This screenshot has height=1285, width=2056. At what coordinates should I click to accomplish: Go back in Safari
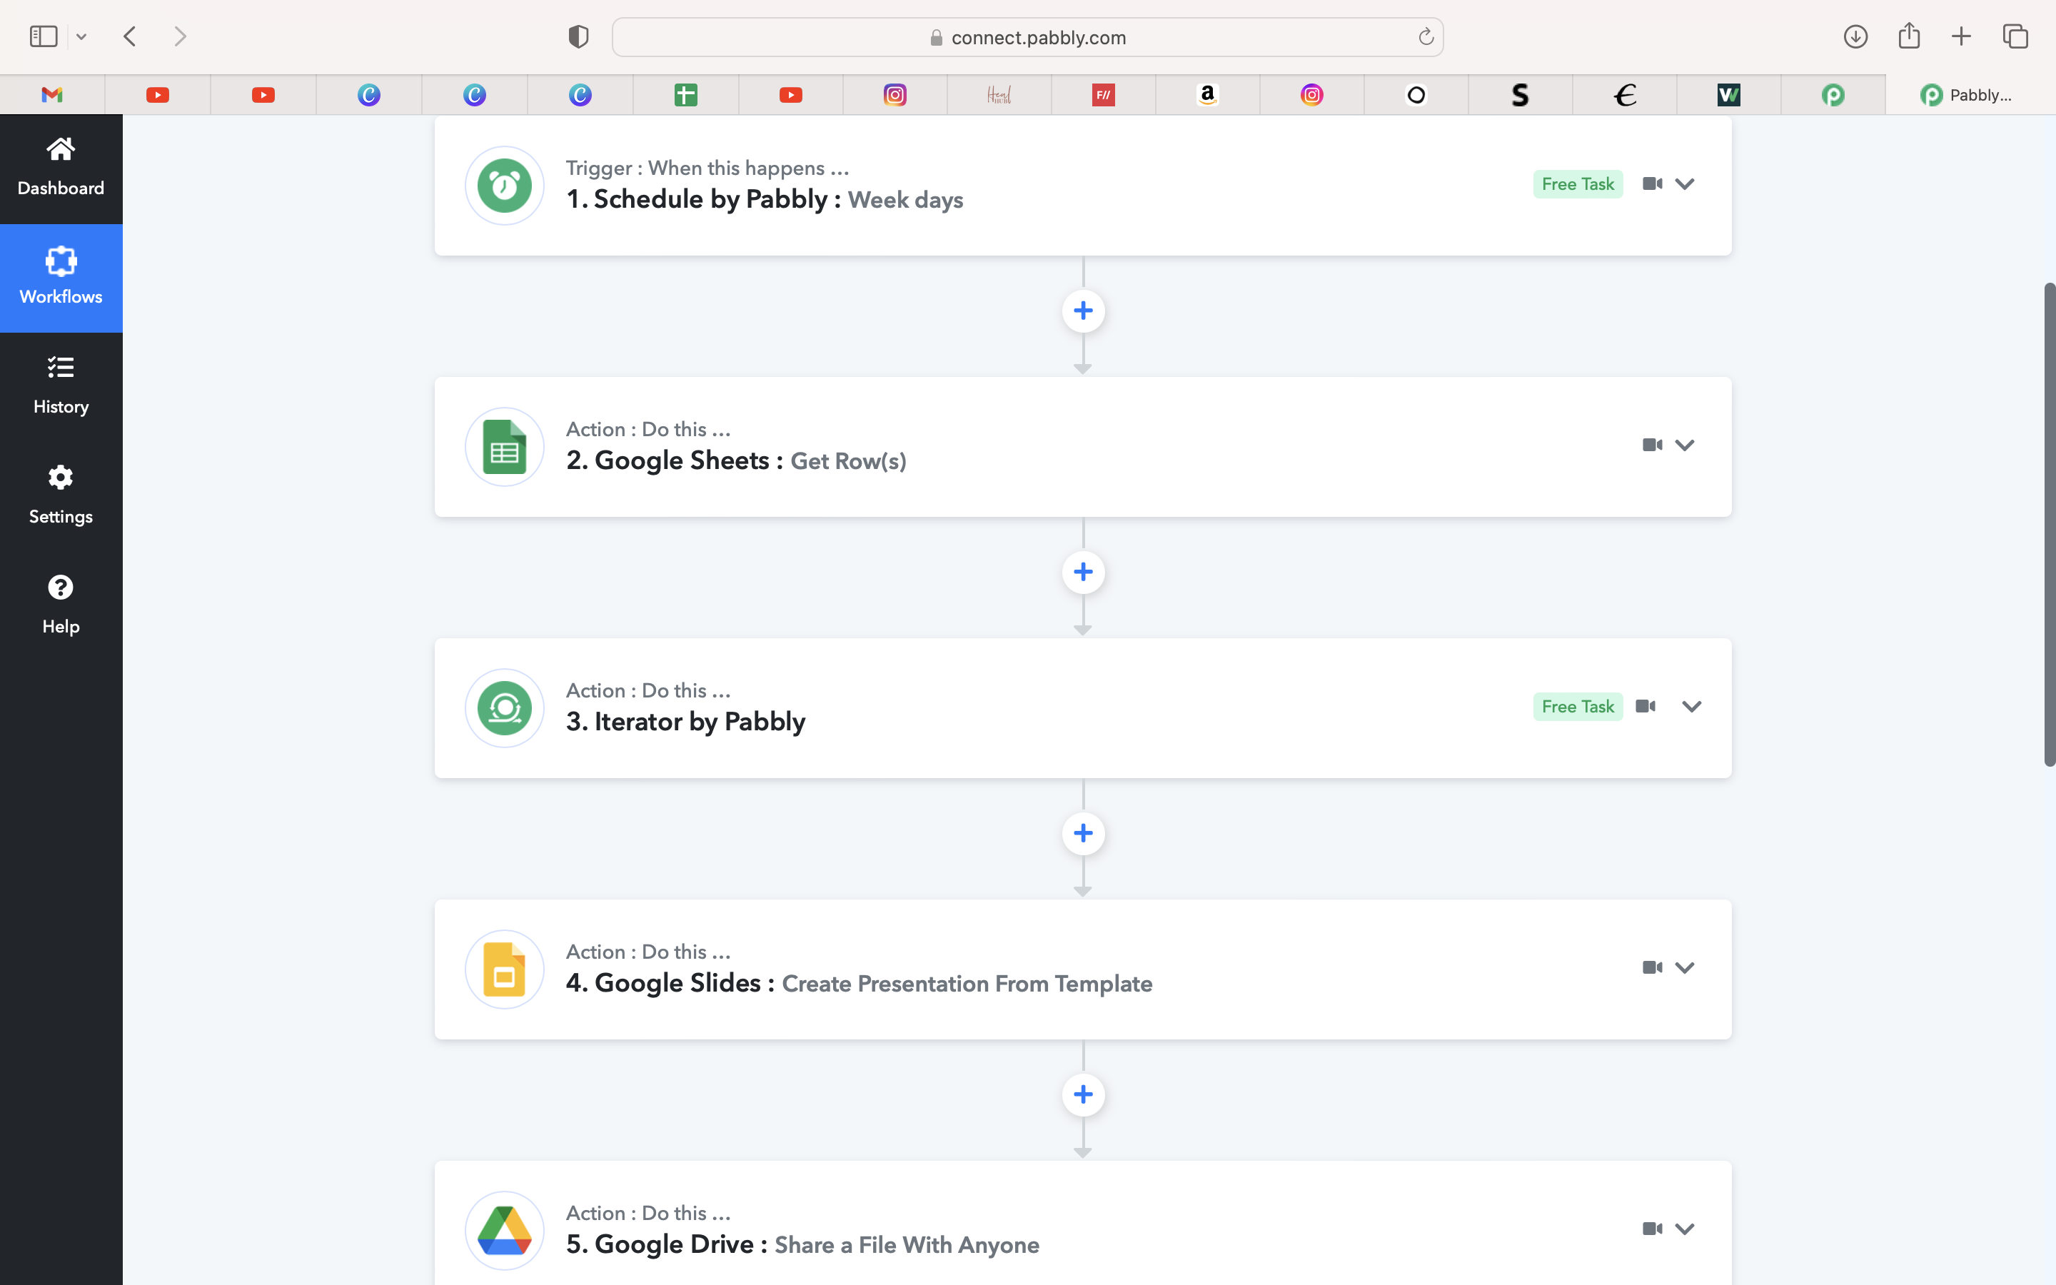pyautogui.click(x=130, y=36)
